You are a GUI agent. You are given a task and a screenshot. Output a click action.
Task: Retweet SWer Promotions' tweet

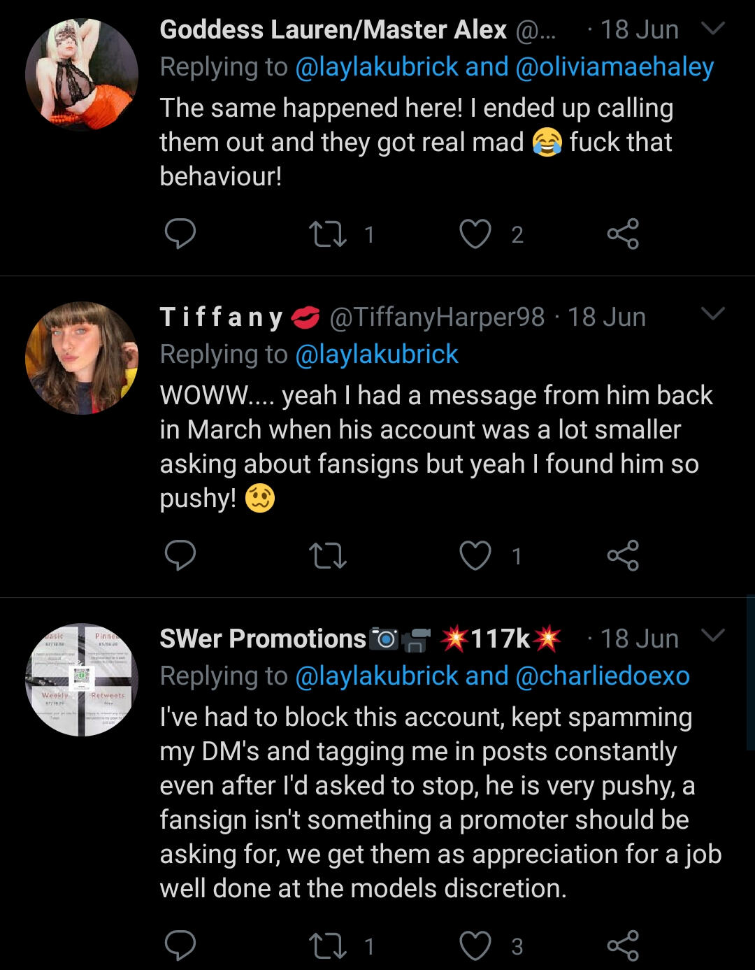coord(327,946)
